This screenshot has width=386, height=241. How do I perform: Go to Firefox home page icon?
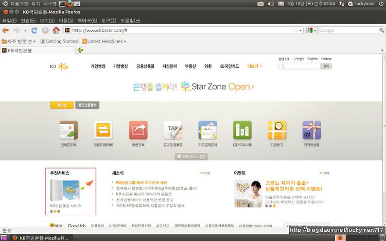click(x=56, y=30)
